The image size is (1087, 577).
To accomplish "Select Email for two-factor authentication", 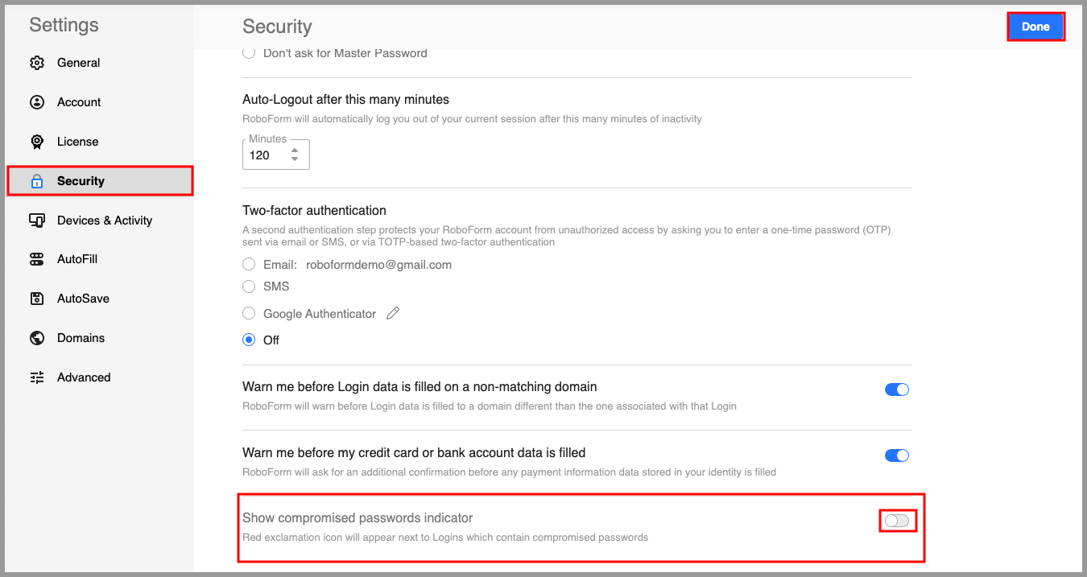I will [249, 264].
